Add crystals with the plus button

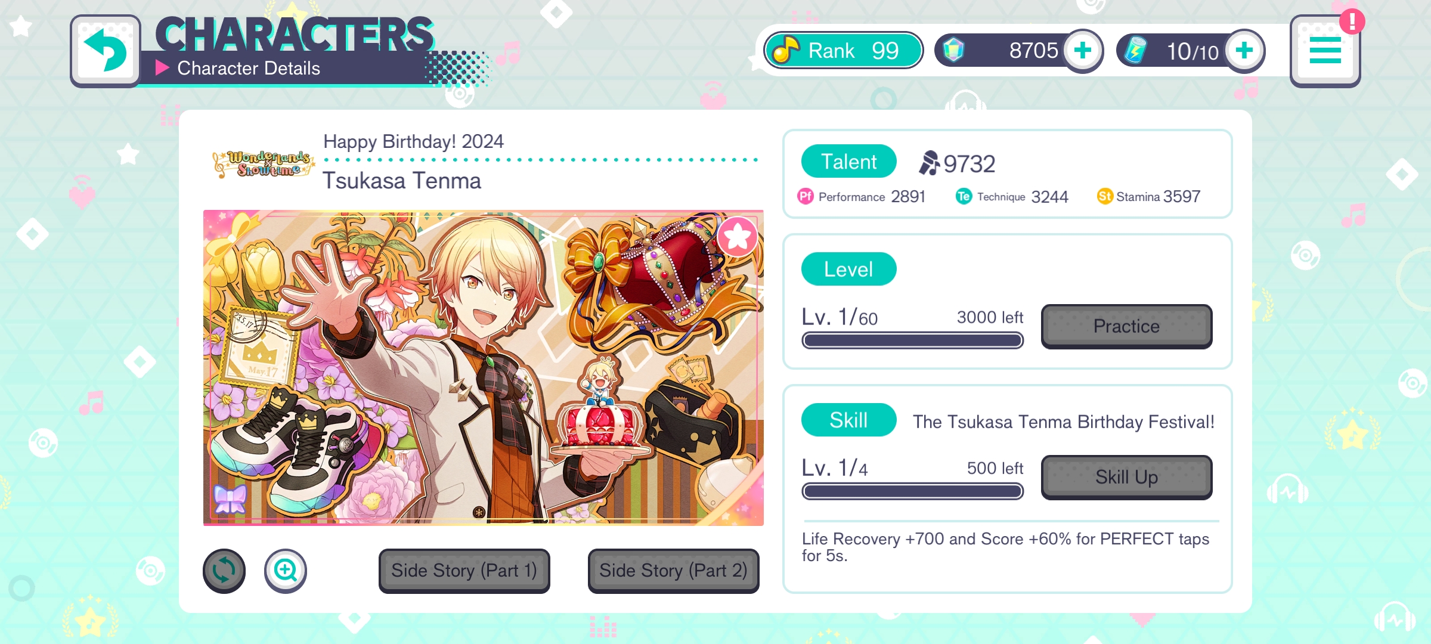1083,51
